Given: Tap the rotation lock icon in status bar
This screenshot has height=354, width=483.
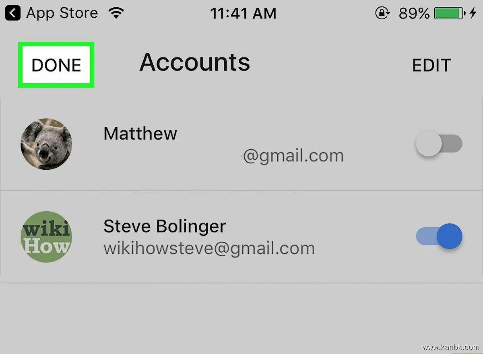Looking at the screenshot, I should pyautogui.click(x=382, y=14).
